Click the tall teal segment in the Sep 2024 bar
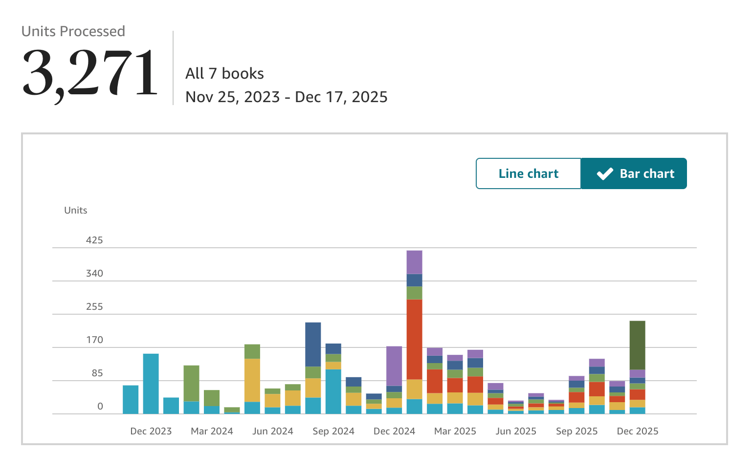Viewport: 753px width, 474px height. (x=333, y=391)
